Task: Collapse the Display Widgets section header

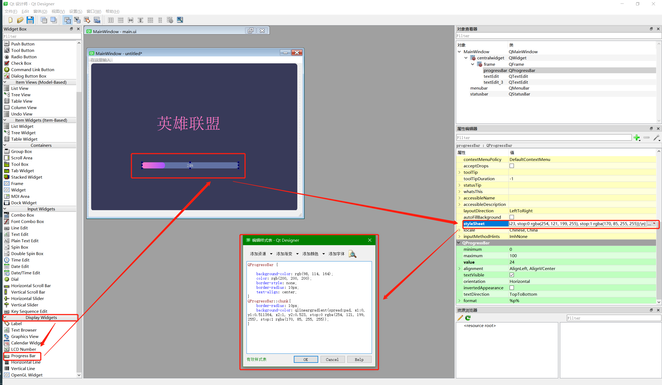Action: coord(41,318)
